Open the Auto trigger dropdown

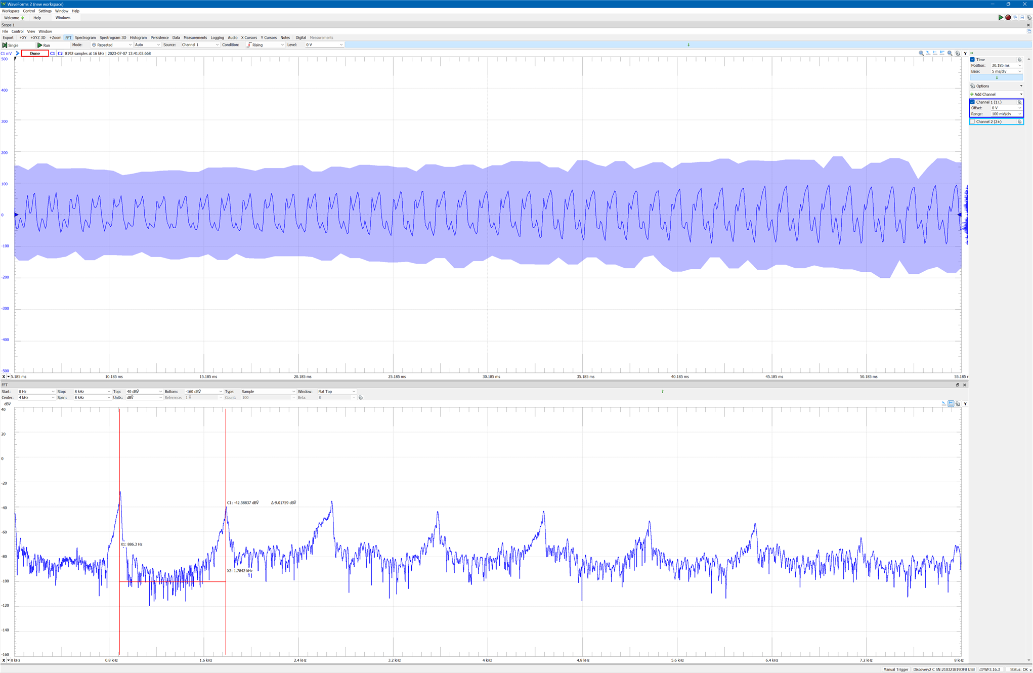point(147,45)
